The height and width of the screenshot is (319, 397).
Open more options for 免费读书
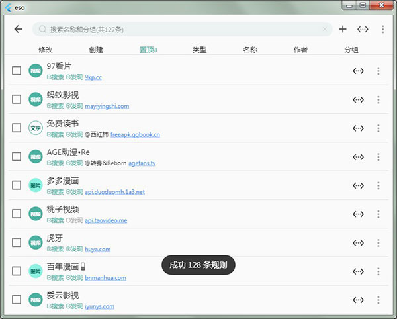click(378, 128)
